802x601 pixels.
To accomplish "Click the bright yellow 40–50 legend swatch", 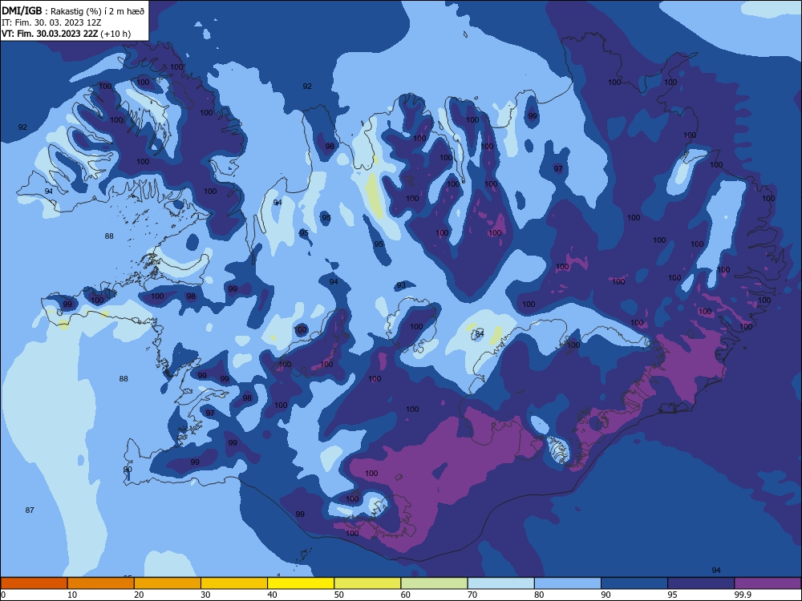I will click(x=301, y=583).
